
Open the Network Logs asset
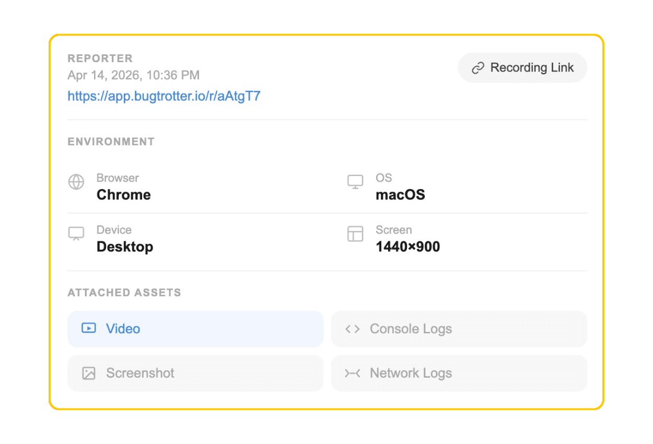tap(459, 373)
